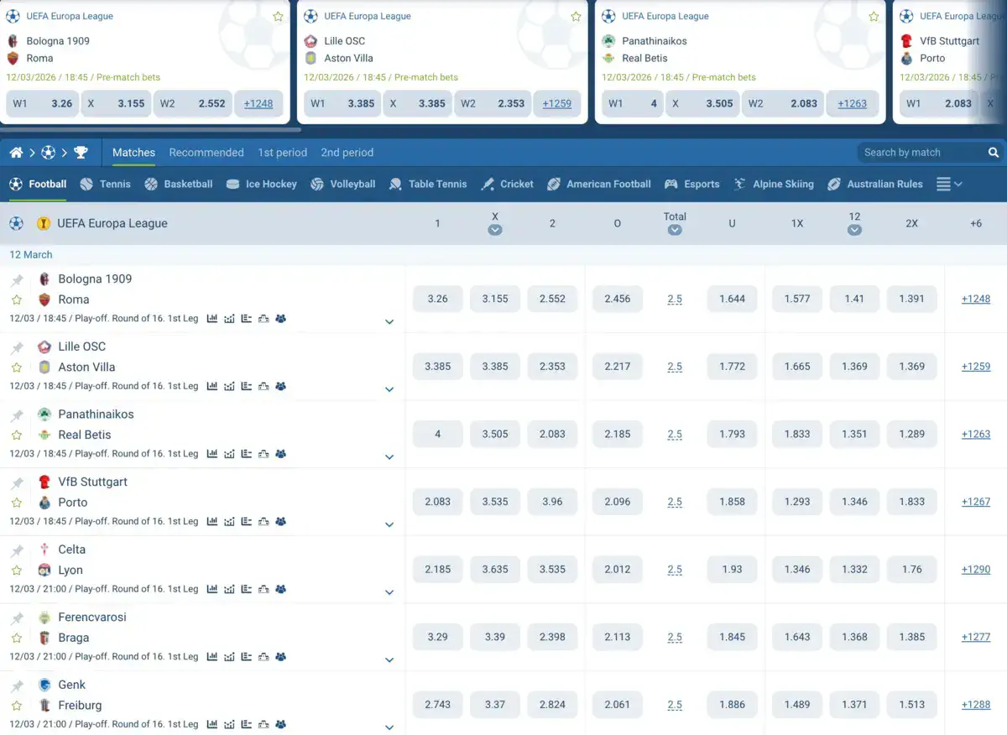The height and width of the screenshot is (735, 1007).
Task: Open the Total column dropdown chevron
Action: 675,230
